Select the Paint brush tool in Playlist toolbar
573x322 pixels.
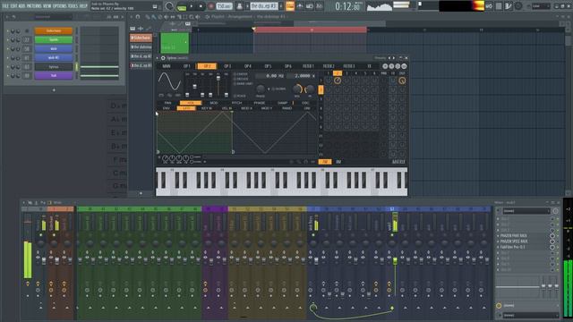click(154, 17)
